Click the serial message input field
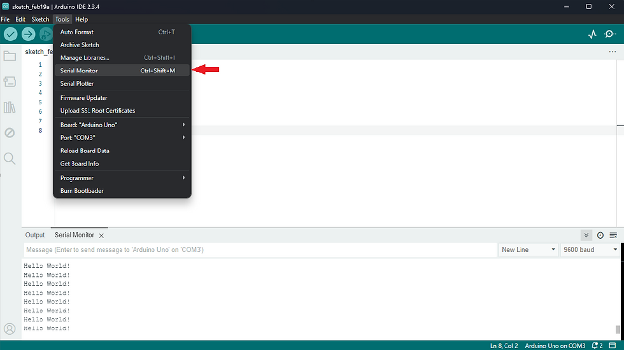The width and height of the screenshot is (624, 350). 260,249
